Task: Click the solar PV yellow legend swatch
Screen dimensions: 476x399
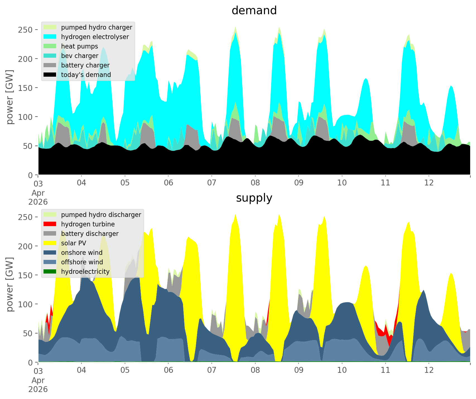Action: 50,243
